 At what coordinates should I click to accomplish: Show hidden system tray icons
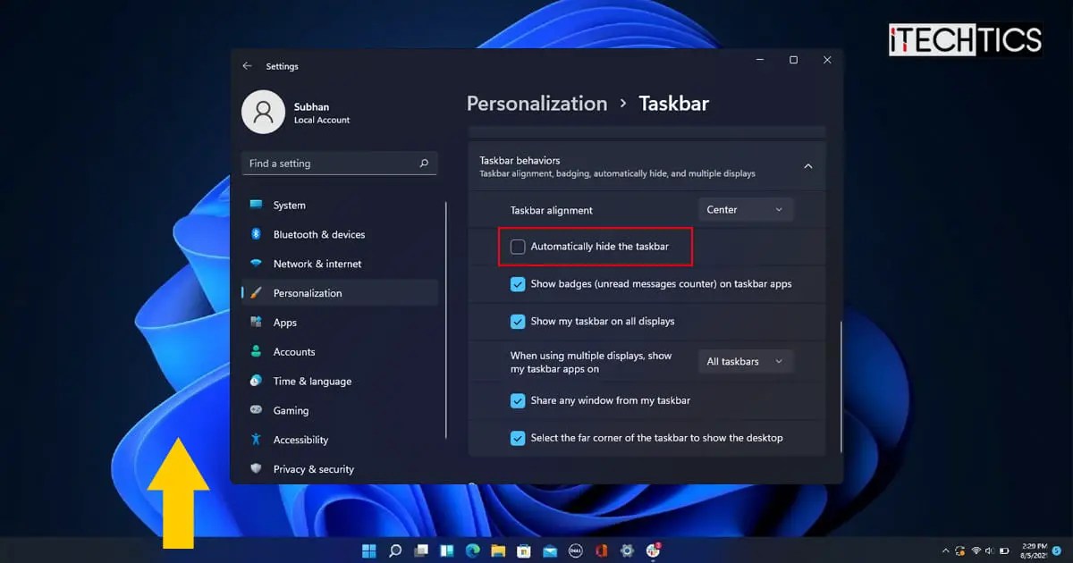pos(946,551)
